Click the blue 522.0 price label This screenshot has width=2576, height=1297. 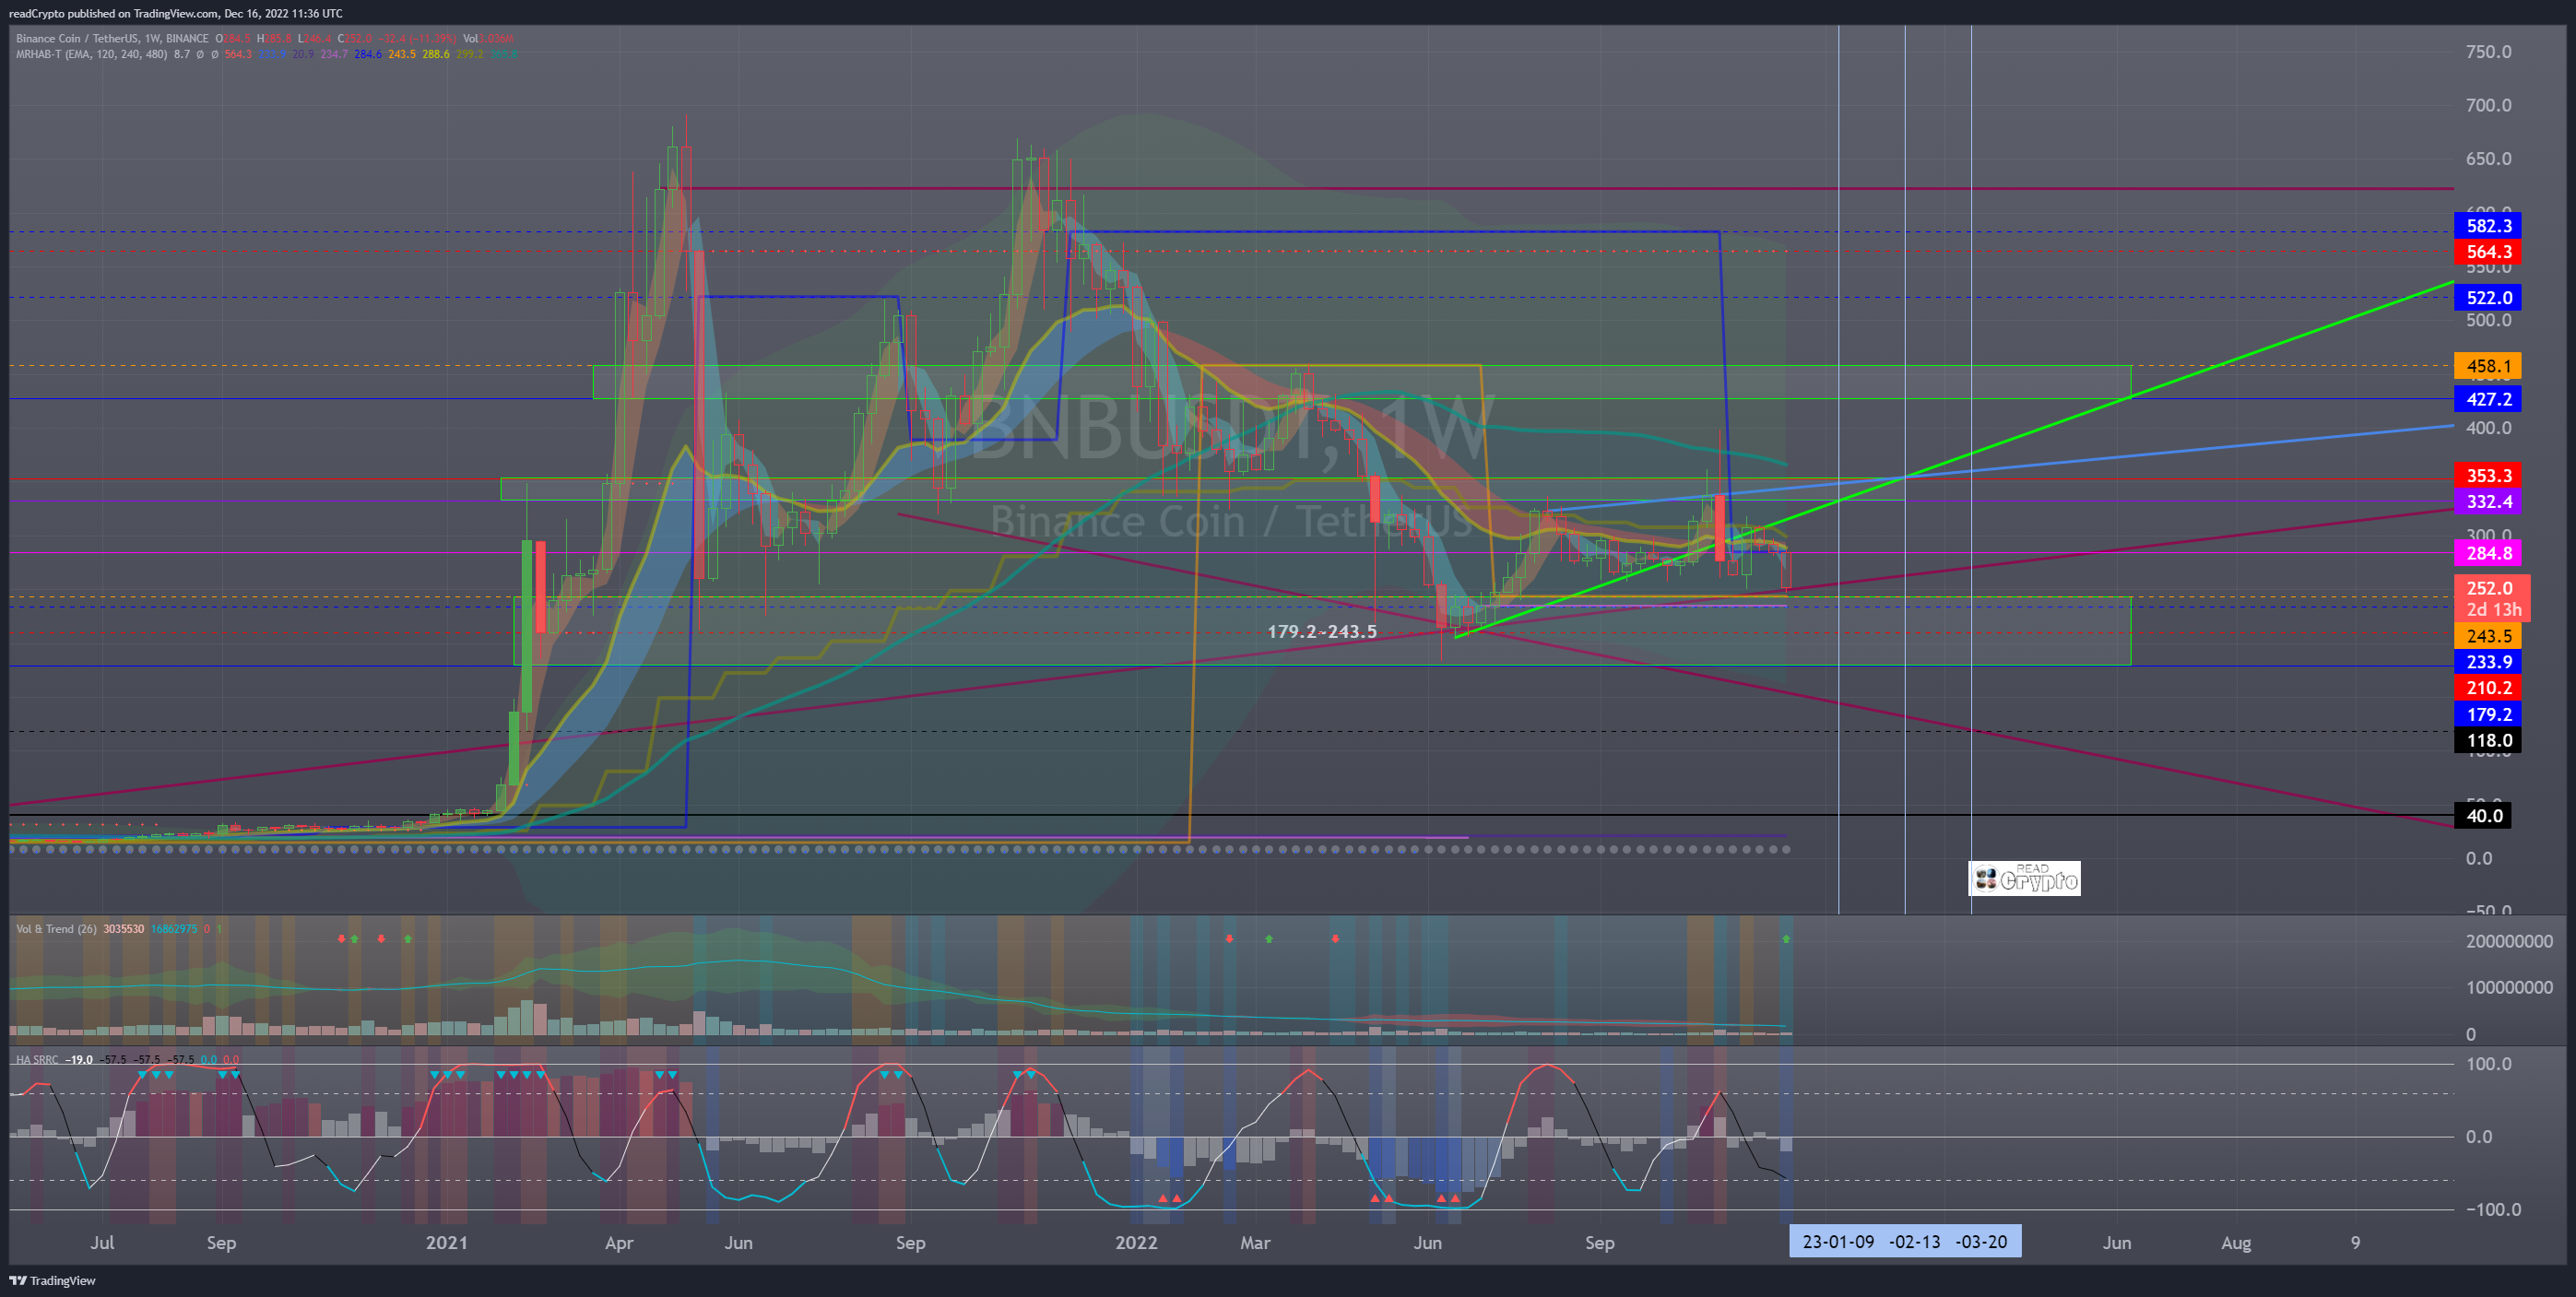click(2487, 298)
